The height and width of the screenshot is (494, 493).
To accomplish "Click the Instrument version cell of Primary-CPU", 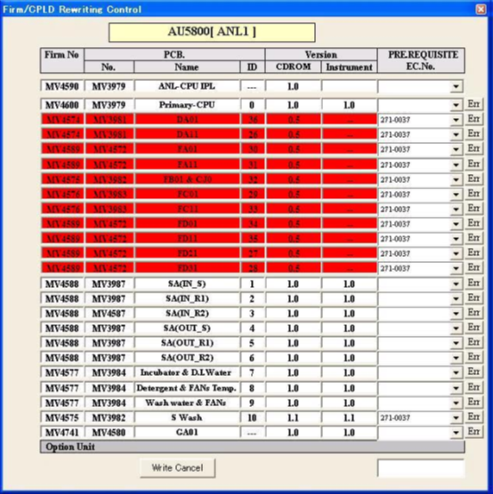I will [x=349, y=105].
